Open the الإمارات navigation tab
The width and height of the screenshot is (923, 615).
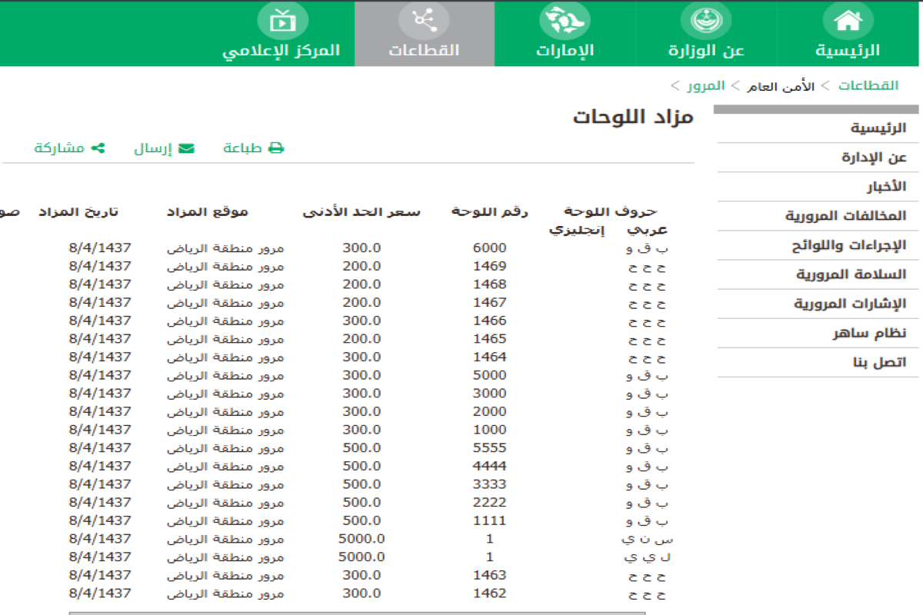point(565,34)
